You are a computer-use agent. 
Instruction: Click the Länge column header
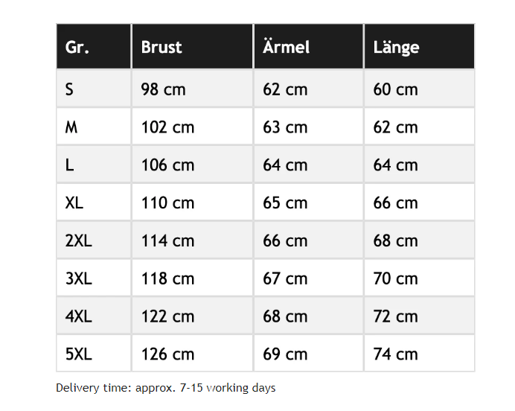[x=396, y=47]
